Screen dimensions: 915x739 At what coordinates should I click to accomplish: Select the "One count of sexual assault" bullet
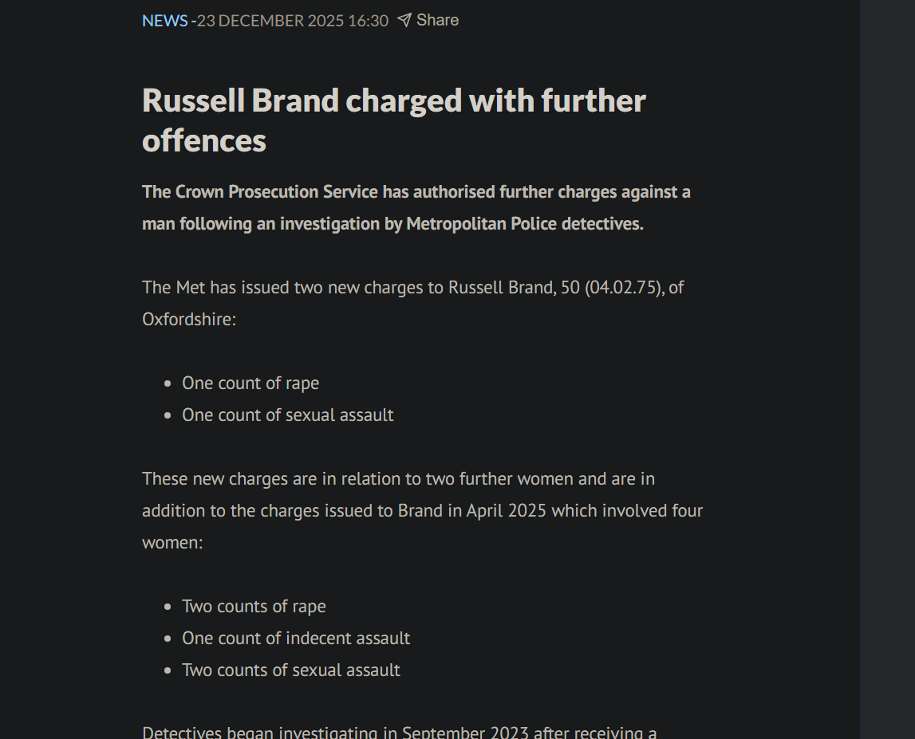coord(287,415)
